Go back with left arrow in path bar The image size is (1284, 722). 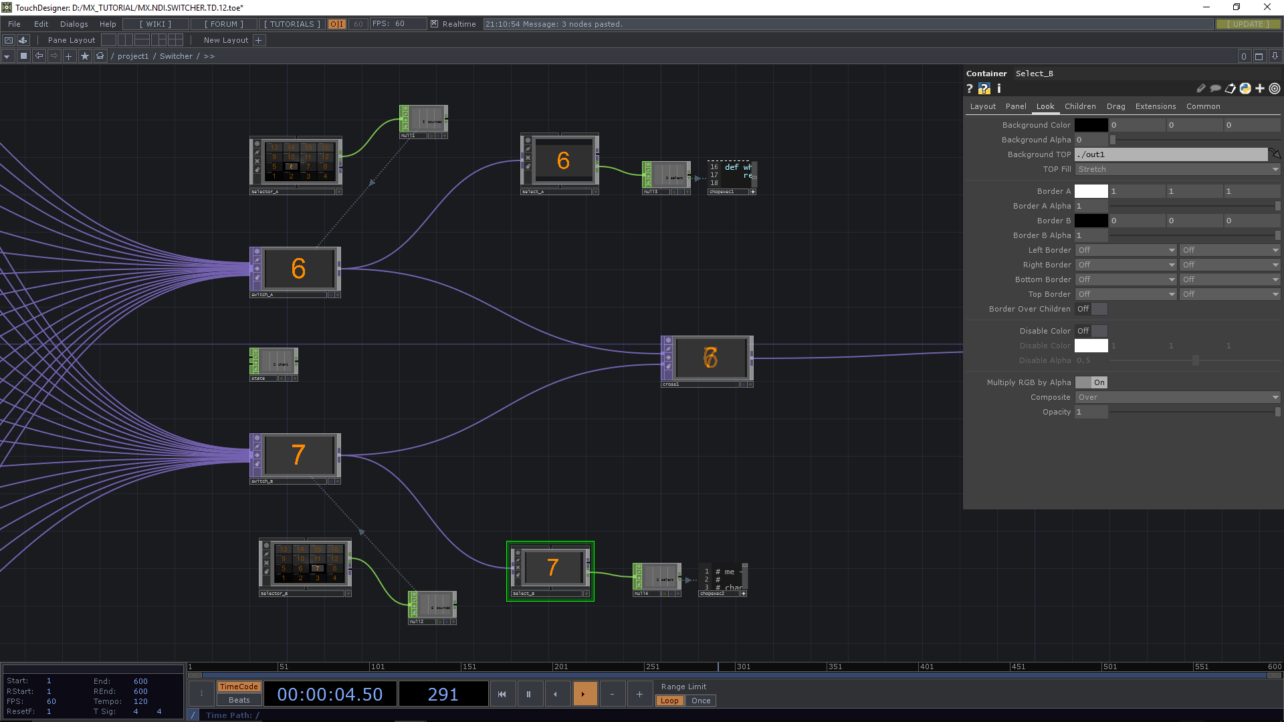[x=39, y=56]
